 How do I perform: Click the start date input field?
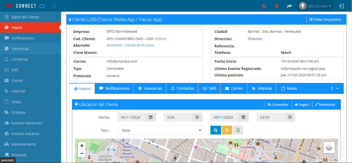[x=131, y=117]
